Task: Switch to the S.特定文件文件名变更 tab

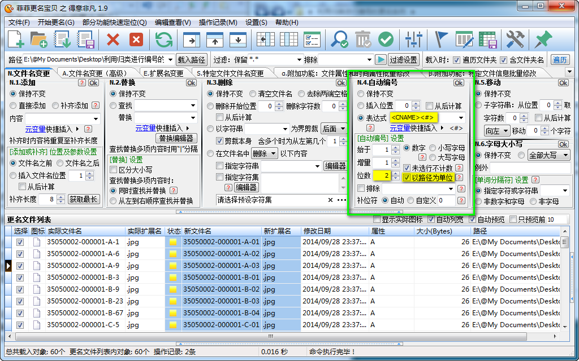Action: [230, 73]
